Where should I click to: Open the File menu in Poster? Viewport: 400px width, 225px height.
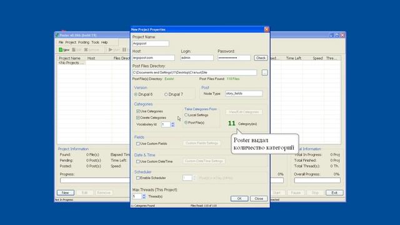click(x=61, y=42)
